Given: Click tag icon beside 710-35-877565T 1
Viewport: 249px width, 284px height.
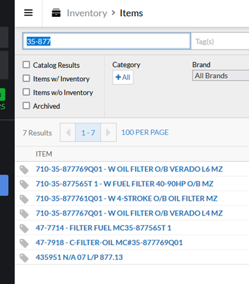Looking at the screenshot, I should 24,185.
